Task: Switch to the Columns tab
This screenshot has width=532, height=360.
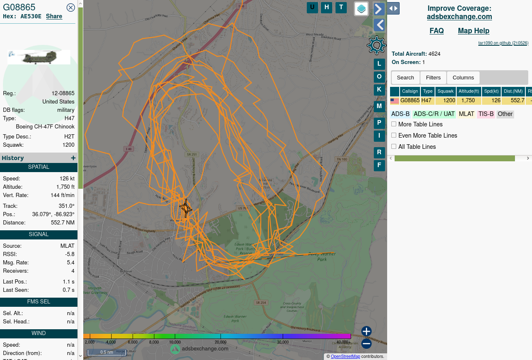Action: click(x=463, y=78)
